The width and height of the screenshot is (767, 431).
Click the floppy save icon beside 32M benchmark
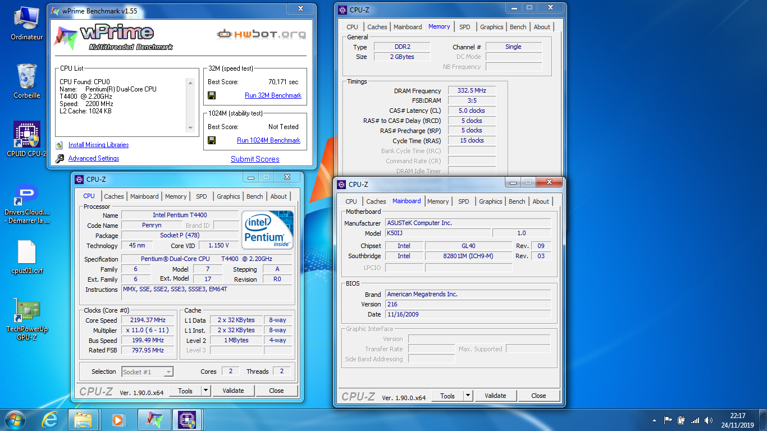pyautogui.click(x=212, y=95)
